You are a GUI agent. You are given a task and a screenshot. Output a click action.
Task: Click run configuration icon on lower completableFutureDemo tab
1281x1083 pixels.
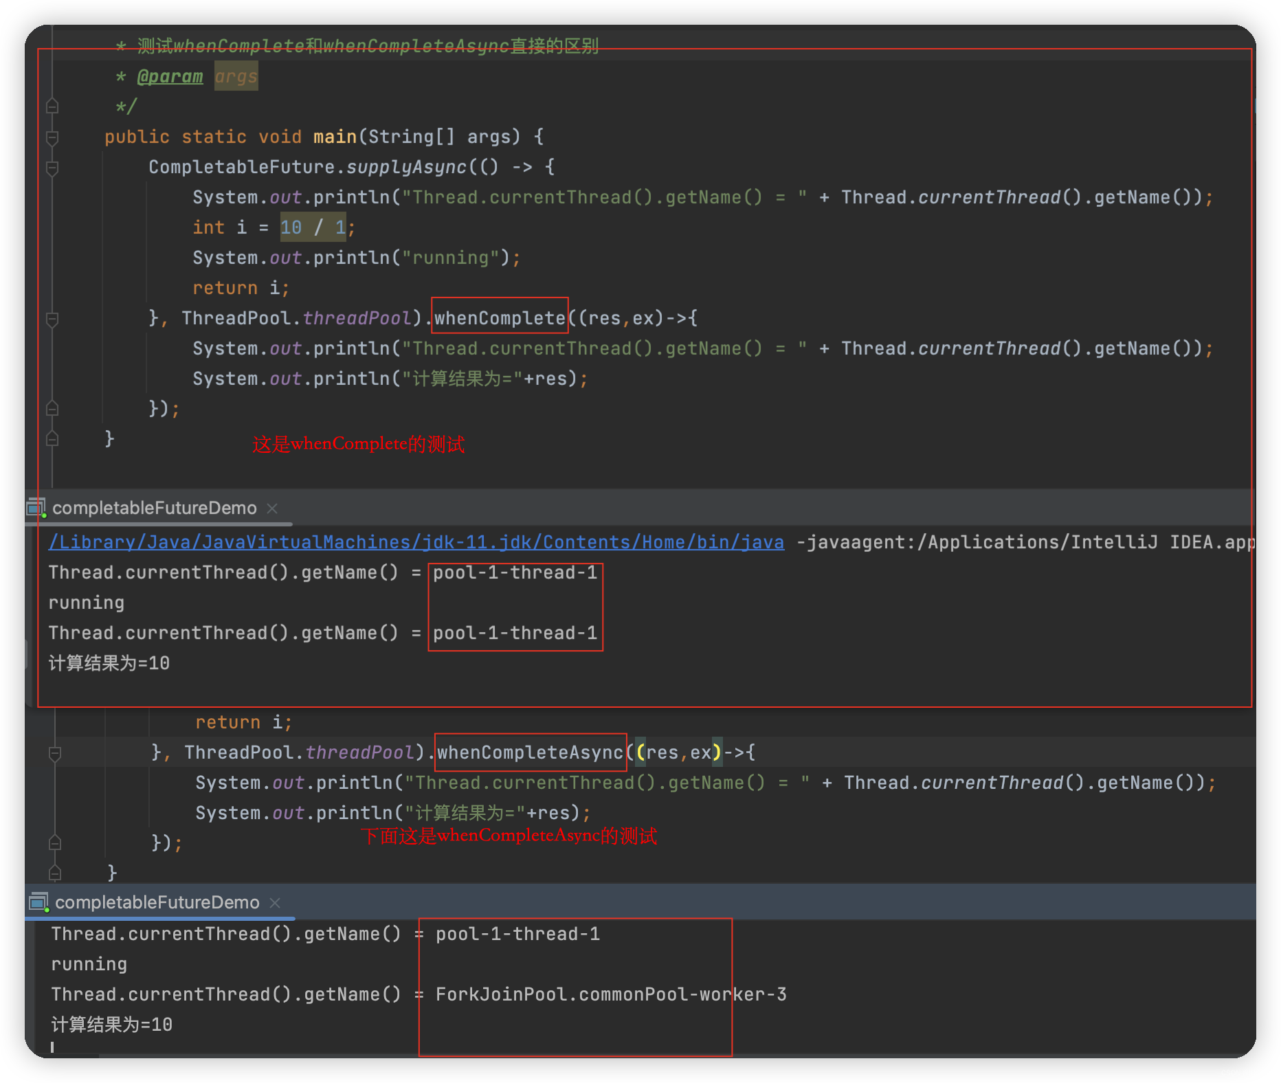[38, 902]
